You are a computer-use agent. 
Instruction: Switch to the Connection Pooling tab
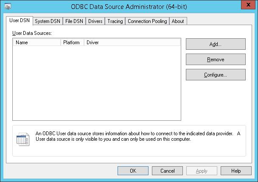pyautogui.click(x=148, y=21)
